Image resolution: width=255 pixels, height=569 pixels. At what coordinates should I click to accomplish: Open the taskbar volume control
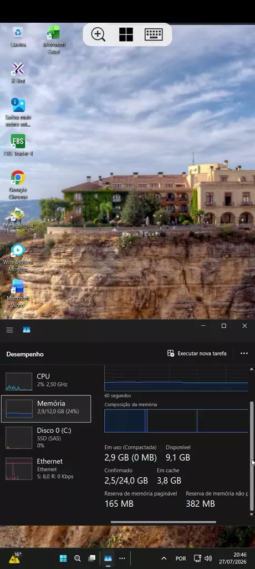pos(208,558)
